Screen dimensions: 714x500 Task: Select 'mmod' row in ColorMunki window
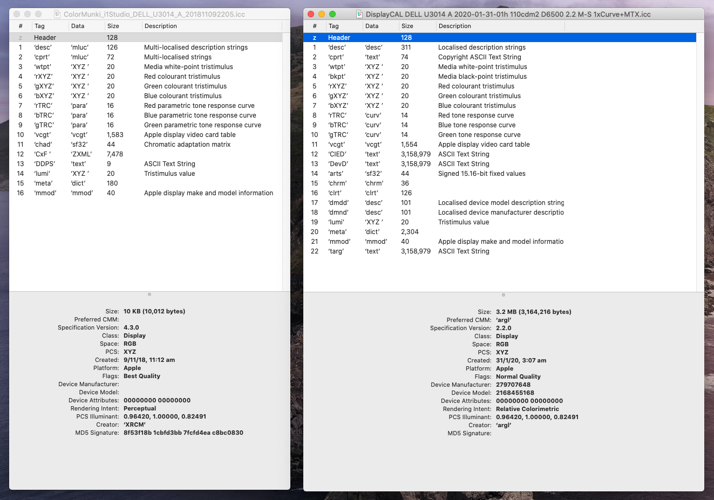point(146,193)
